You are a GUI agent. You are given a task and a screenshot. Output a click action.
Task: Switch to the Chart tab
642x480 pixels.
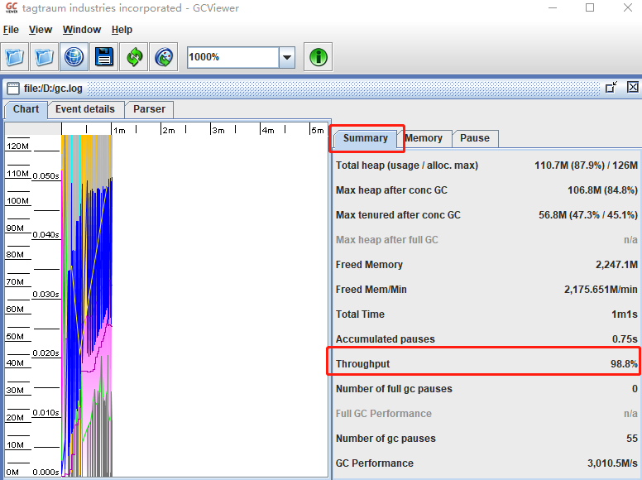tap(26, 109)
